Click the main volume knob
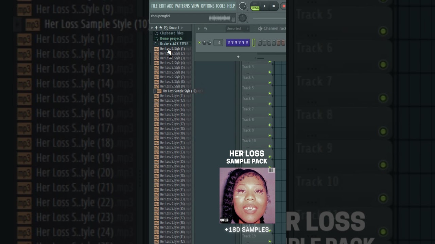Viewport: 435px width, 244px height. (x=243, y=6)
